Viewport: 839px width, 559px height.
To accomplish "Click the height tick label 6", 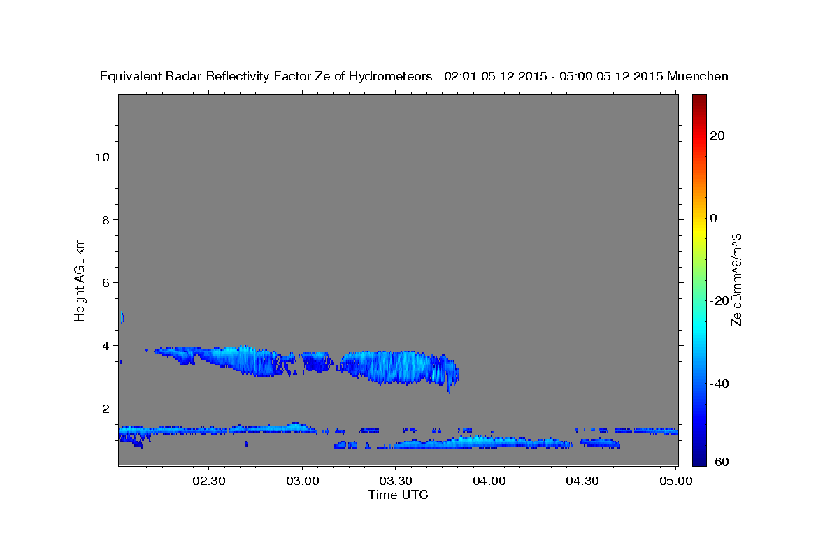I will pyautogui.click(x=105, y=282).
